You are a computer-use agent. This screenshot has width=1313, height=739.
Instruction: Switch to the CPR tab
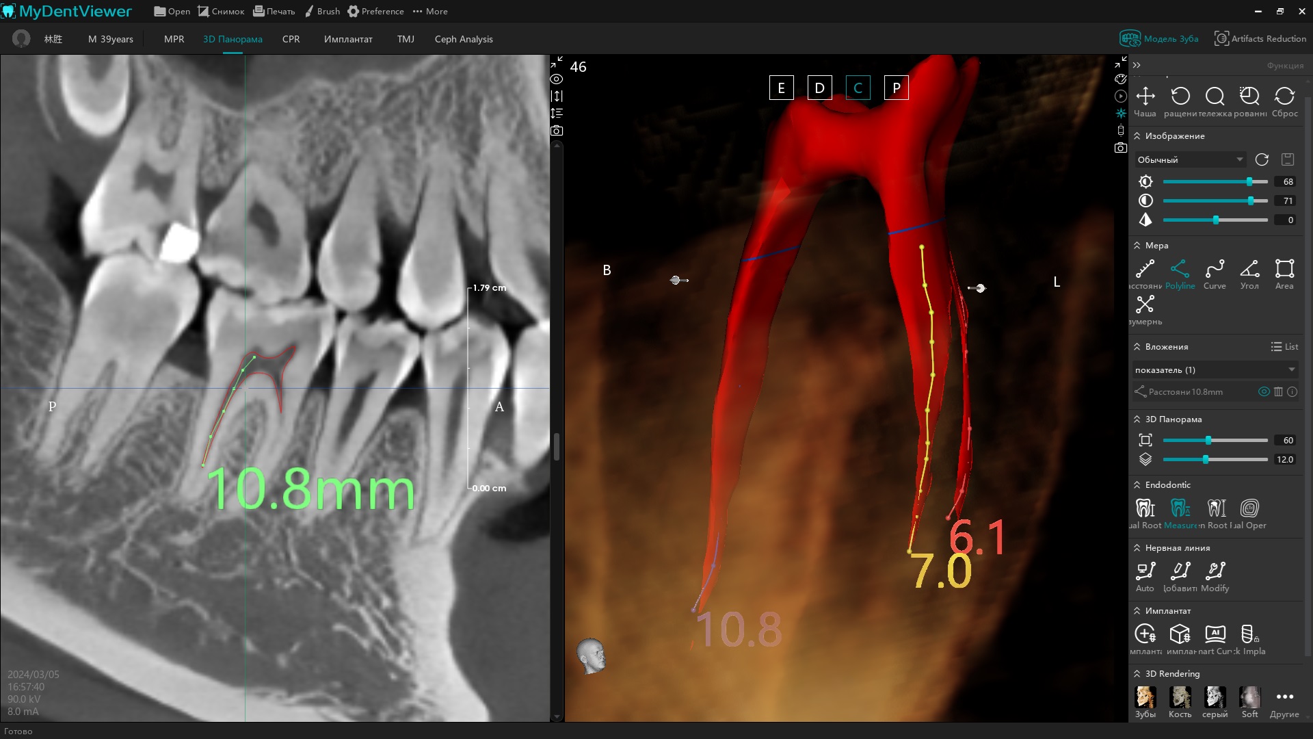291,39
